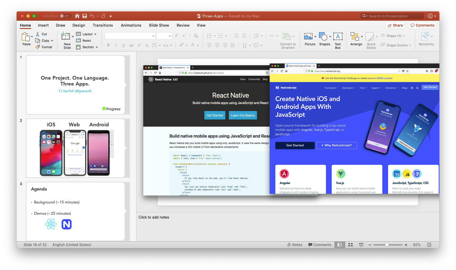Select the iOS Web Android slide thumbnail
The height and width of the screenshot is (270, 456).
coord(78,148)
